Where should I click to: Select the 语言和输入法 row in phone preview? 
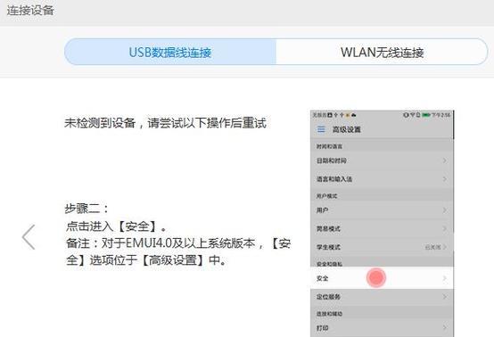pos(382,179)
